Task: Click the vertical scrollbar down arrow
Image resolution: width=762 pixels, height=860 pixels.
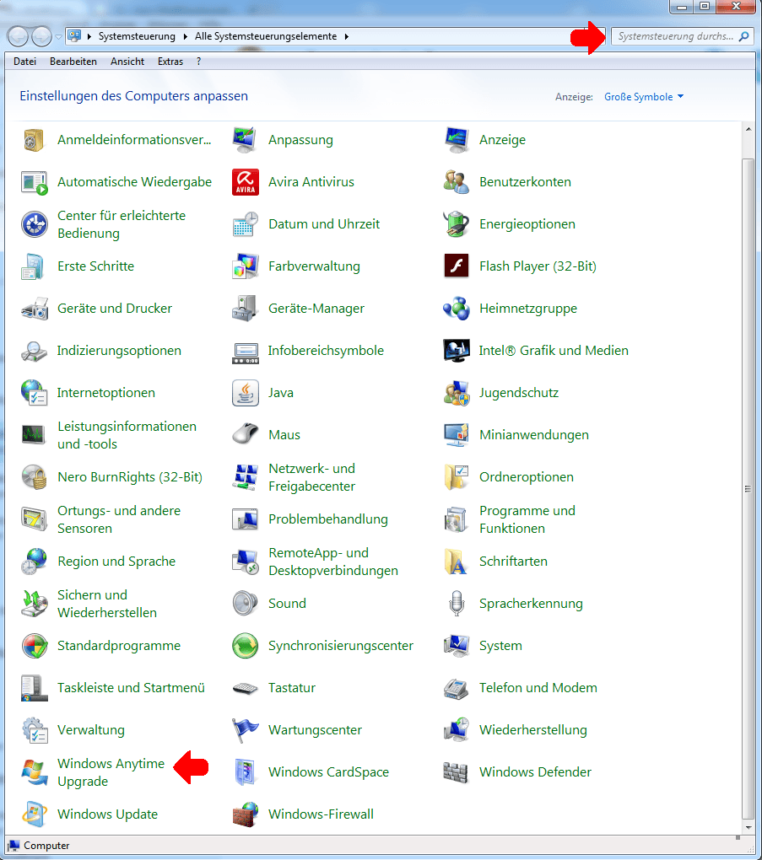Action: [x=748, y=827]
